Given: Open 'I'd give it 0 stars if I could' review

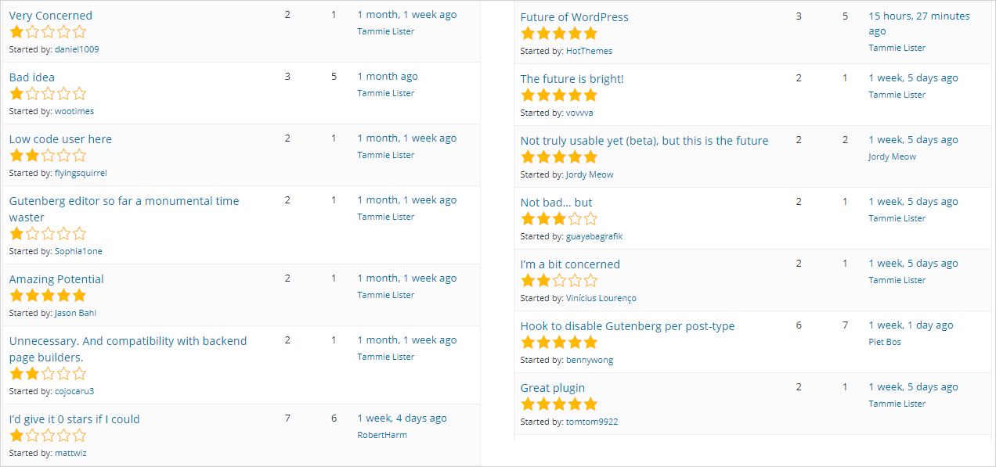Looking at the screenshot, I should point(74,419).
